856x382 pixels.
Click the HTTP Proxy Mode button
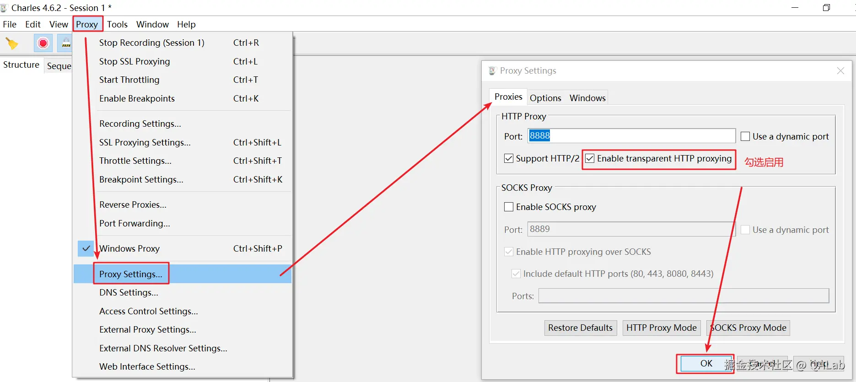[661, 328]
